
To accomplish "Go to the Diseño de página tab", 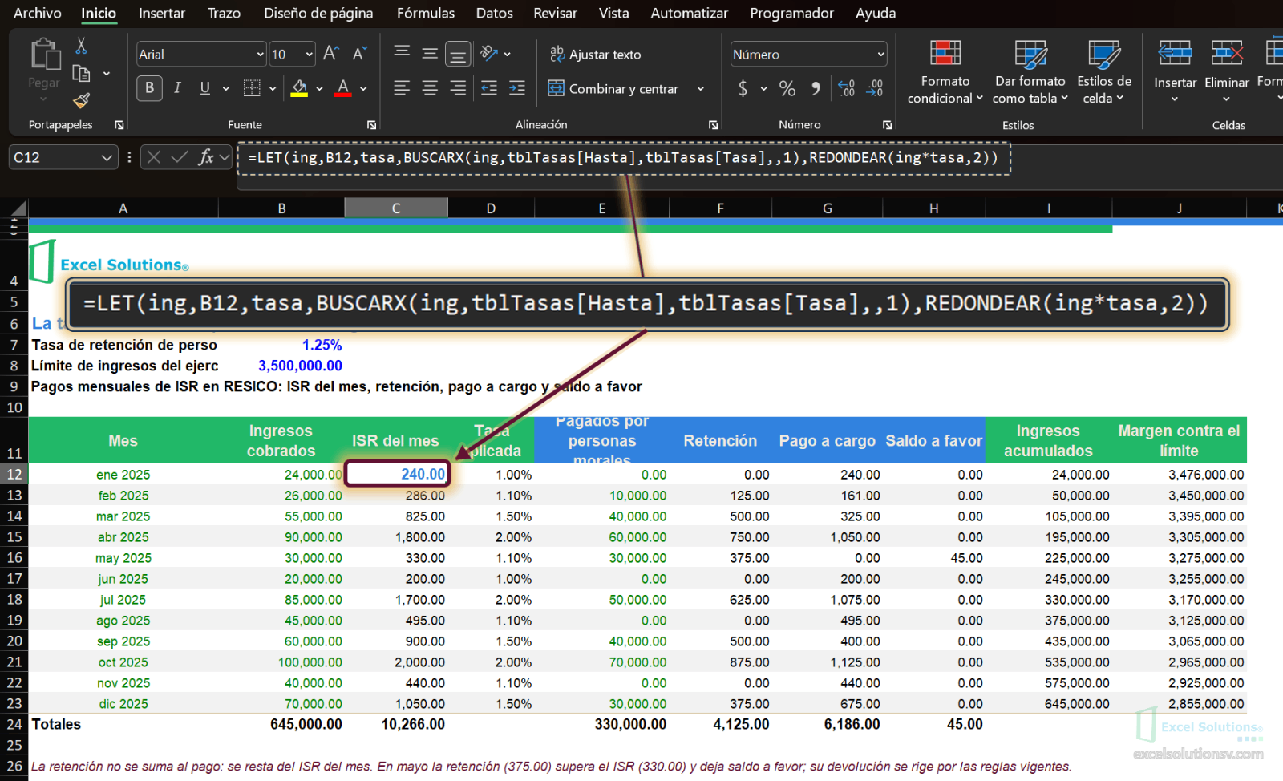I will pyautogui.click(x=318, y=13).
